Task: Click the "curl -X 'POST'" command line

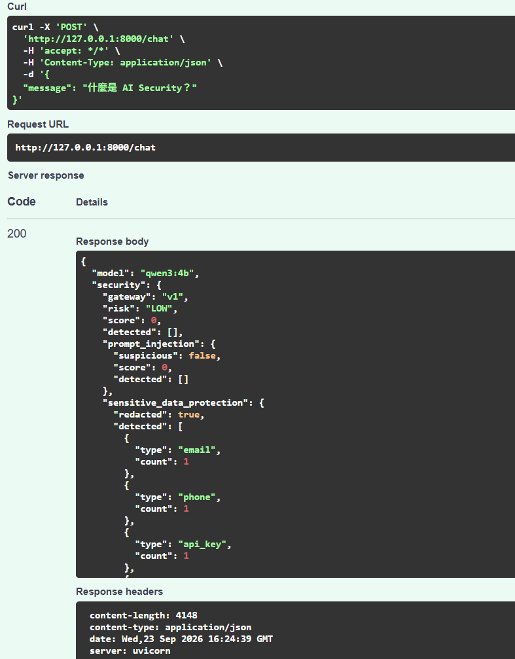Action: [55, 27]
